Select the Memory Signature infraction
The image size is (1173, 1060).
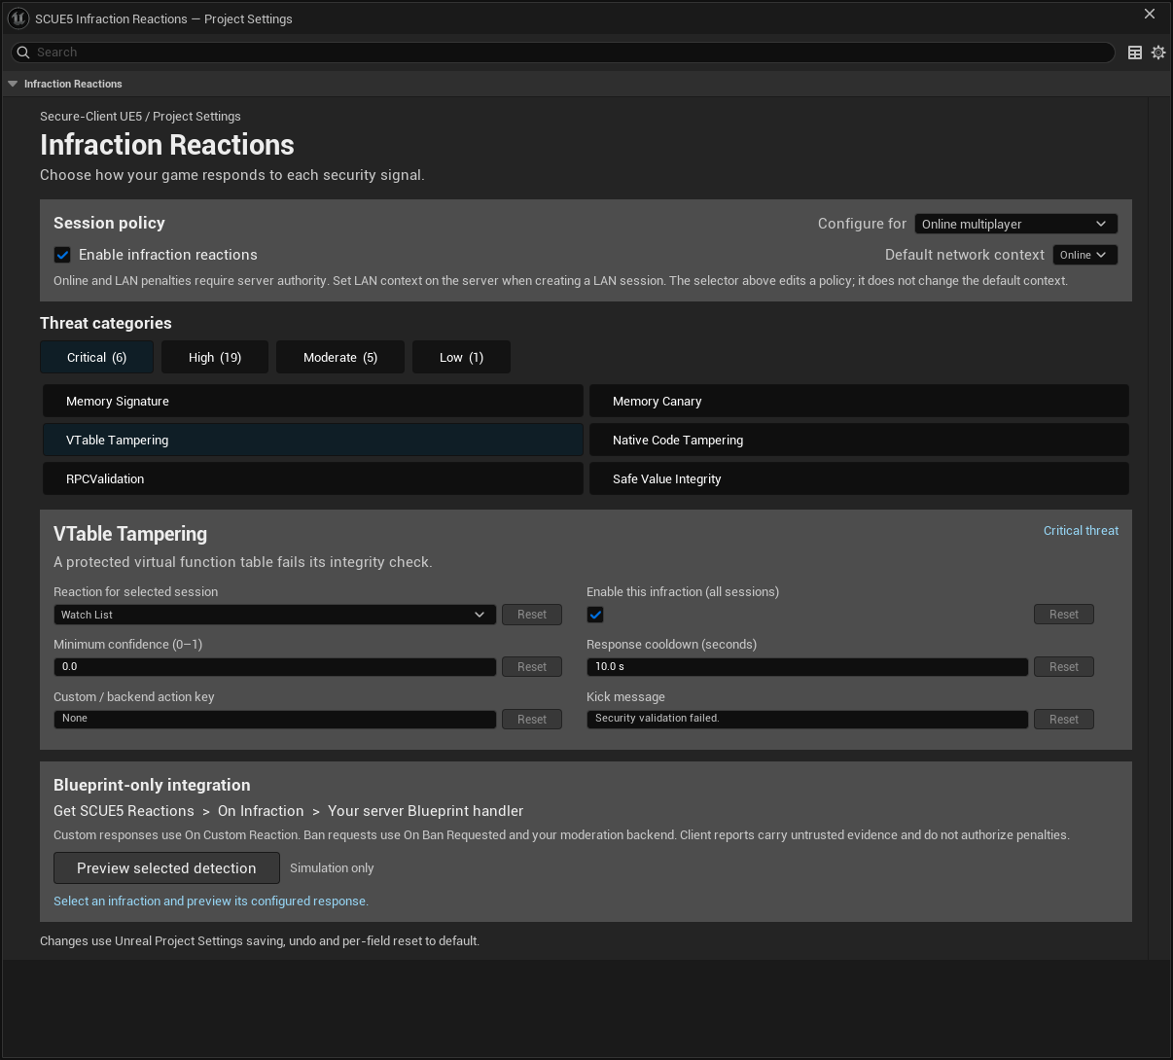coord(312,401)
